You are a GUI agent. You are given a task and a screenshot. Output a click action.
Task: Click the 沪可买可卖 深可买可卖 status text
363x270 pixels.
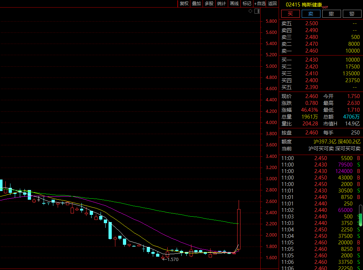(x=334, y=149)
